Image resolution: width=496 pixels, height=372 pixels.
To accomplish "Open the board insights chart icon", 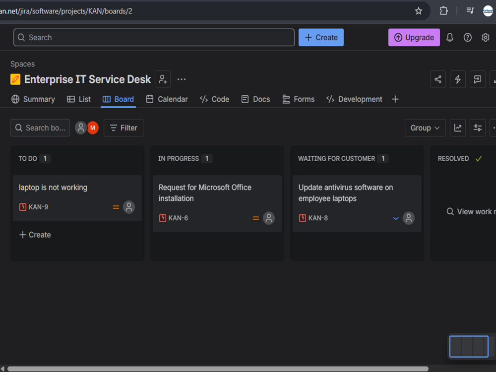I will point(457,128).
